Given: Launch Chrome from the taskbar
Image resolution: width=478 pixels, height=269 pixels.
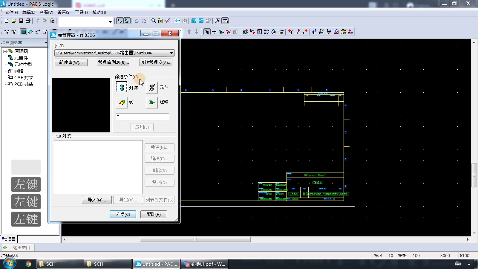Looking at the screenshot, I should point(28,264).
